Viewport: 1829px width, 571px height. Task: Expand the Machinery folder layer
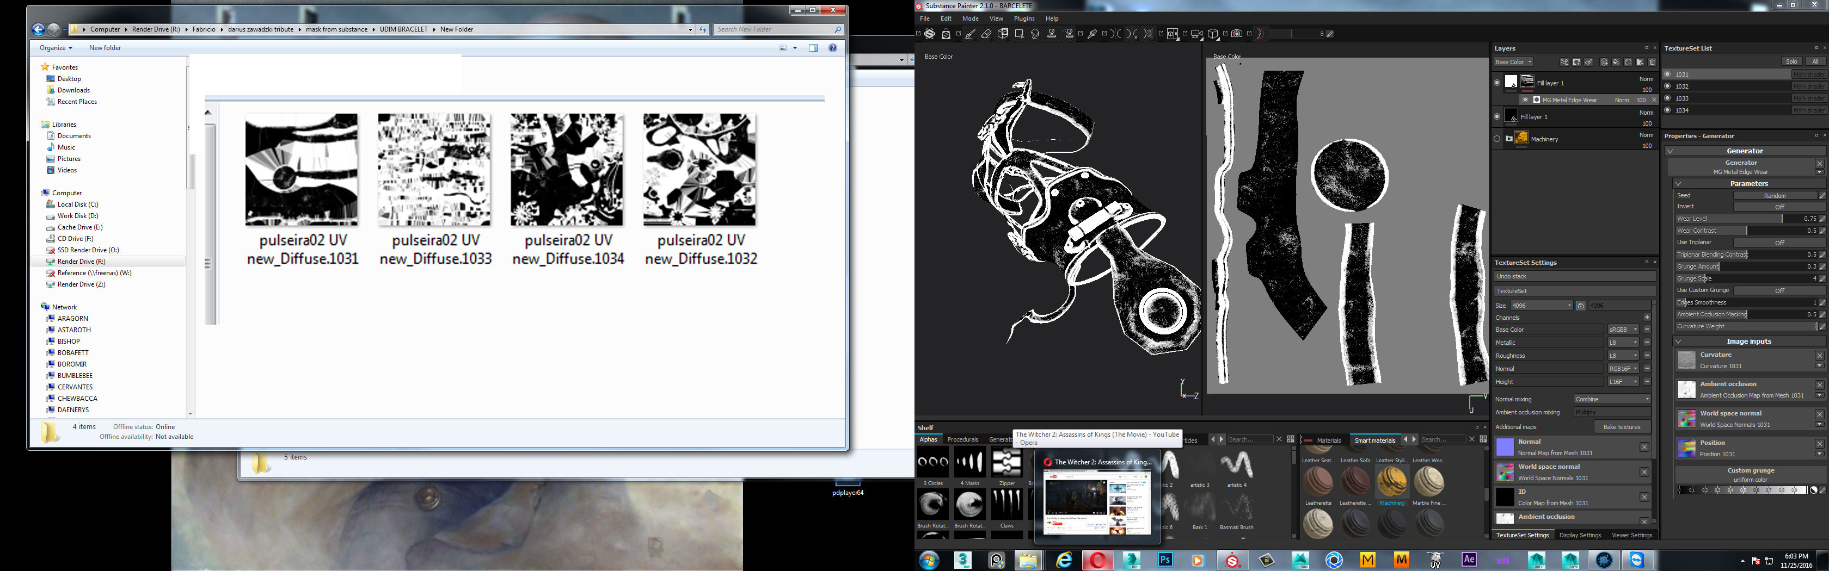pos(1509,139)
